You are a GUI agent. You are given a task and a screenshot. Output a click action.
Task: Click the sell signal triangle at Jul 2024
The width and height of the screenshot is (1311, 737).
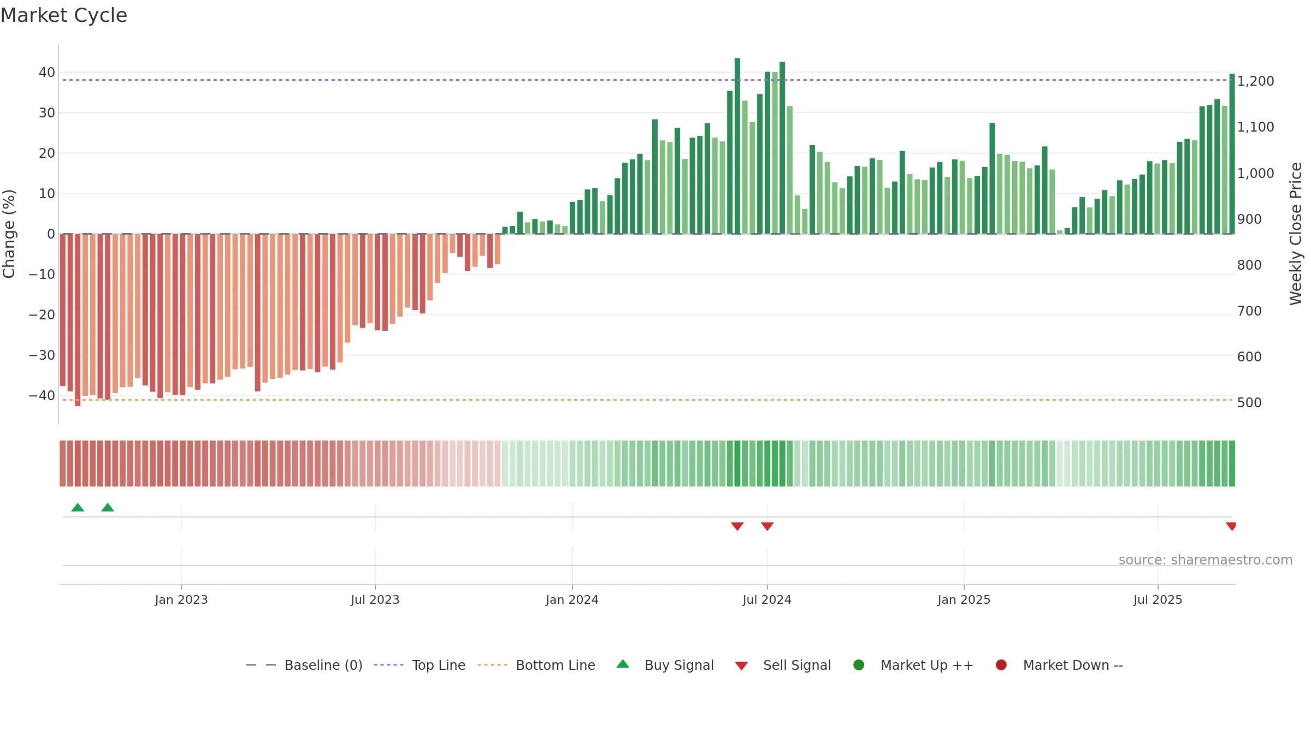pyautogui.click(x=767, y=526)
